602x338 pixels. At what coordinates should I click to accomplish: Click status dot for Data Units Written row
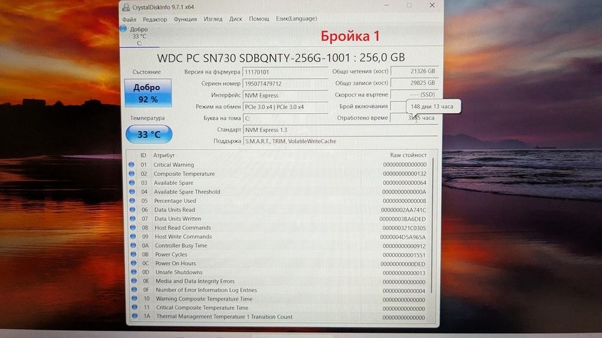133,218
